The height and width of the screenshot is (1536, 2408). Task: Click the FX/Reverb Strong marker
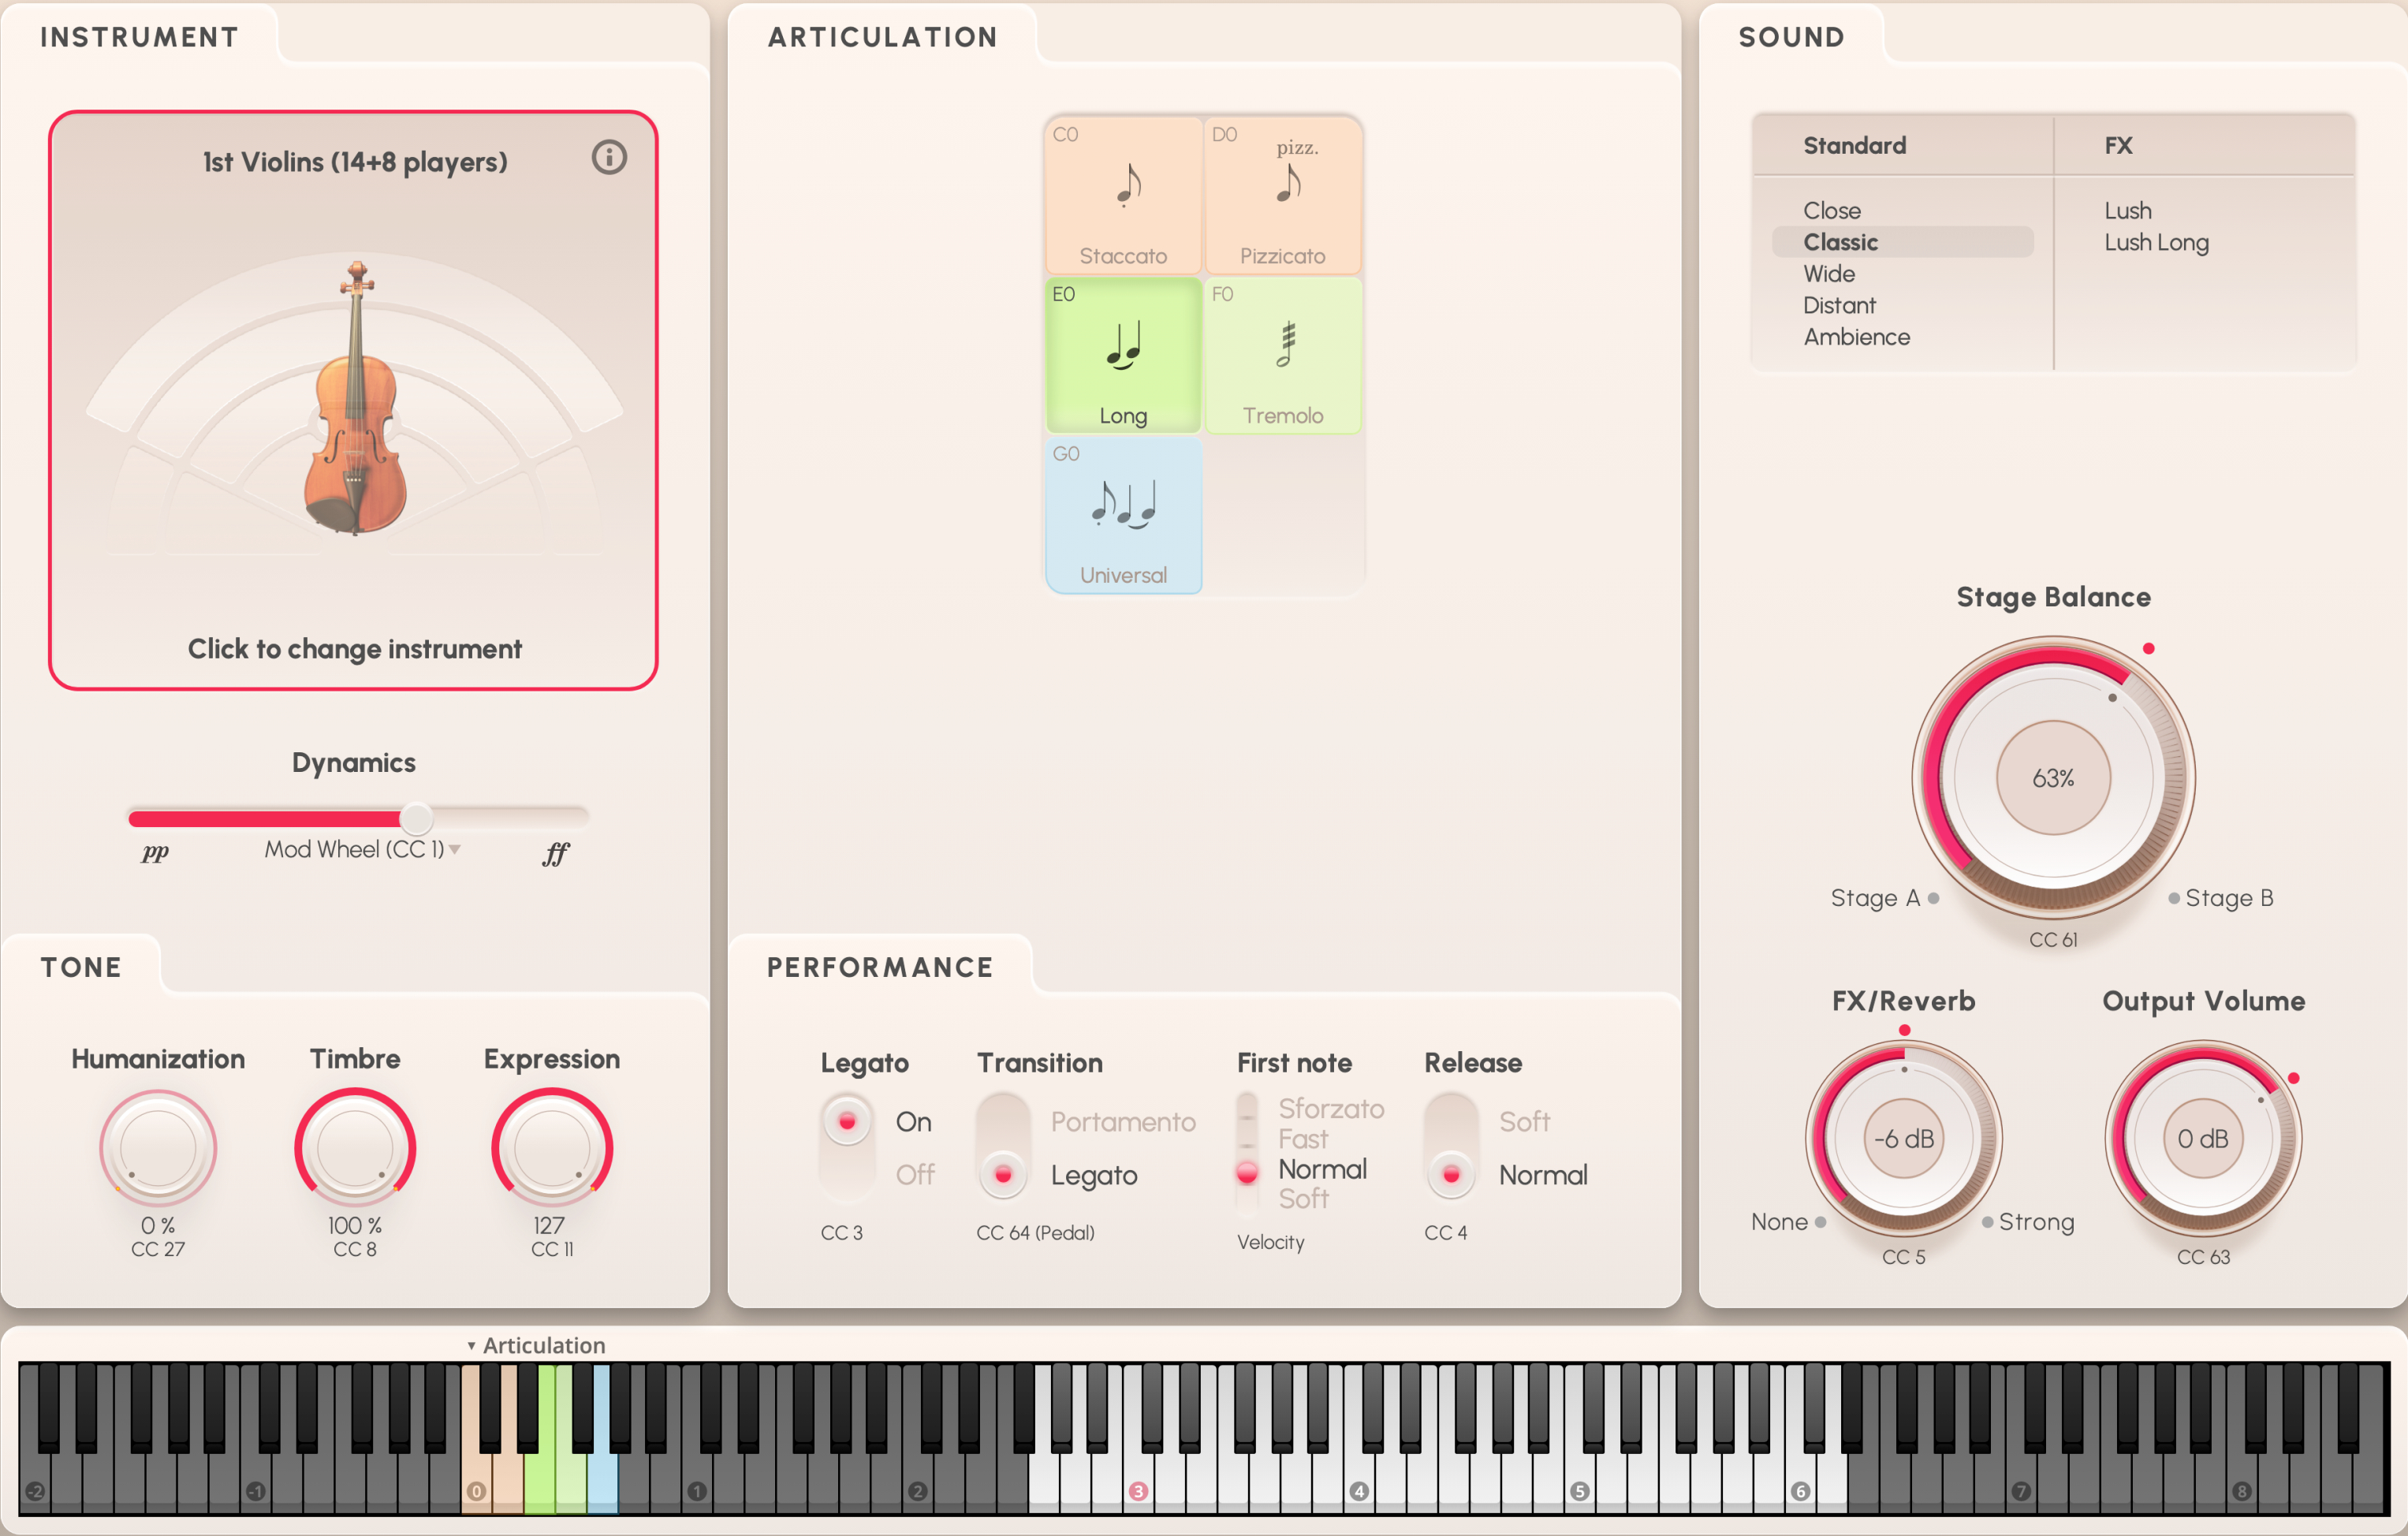(1988, 1222)
